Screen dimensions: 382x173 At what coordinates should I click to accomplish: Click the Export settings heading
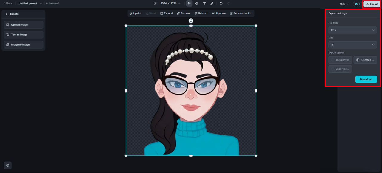[338, 13]
